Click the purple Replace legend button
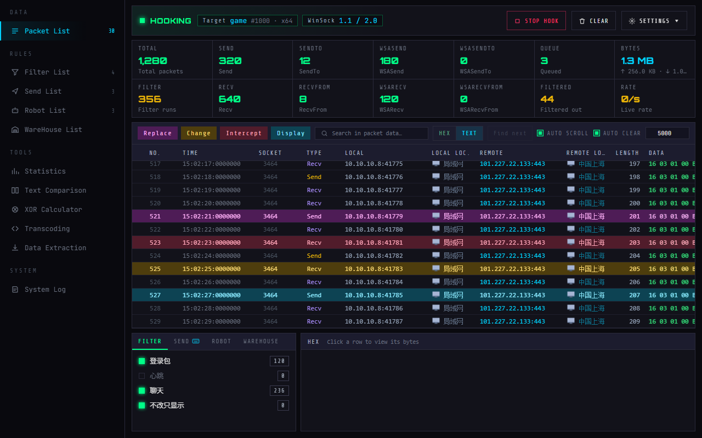 point(157,133)
